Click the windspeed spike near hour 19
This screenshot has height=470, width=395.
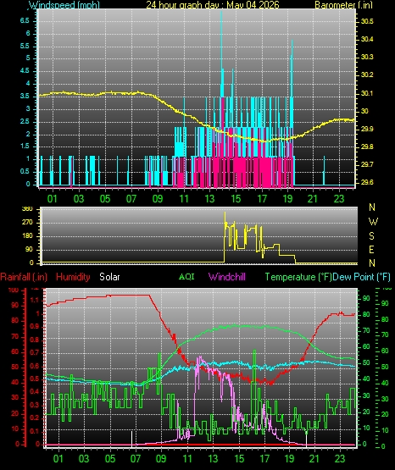pos(292,69)
